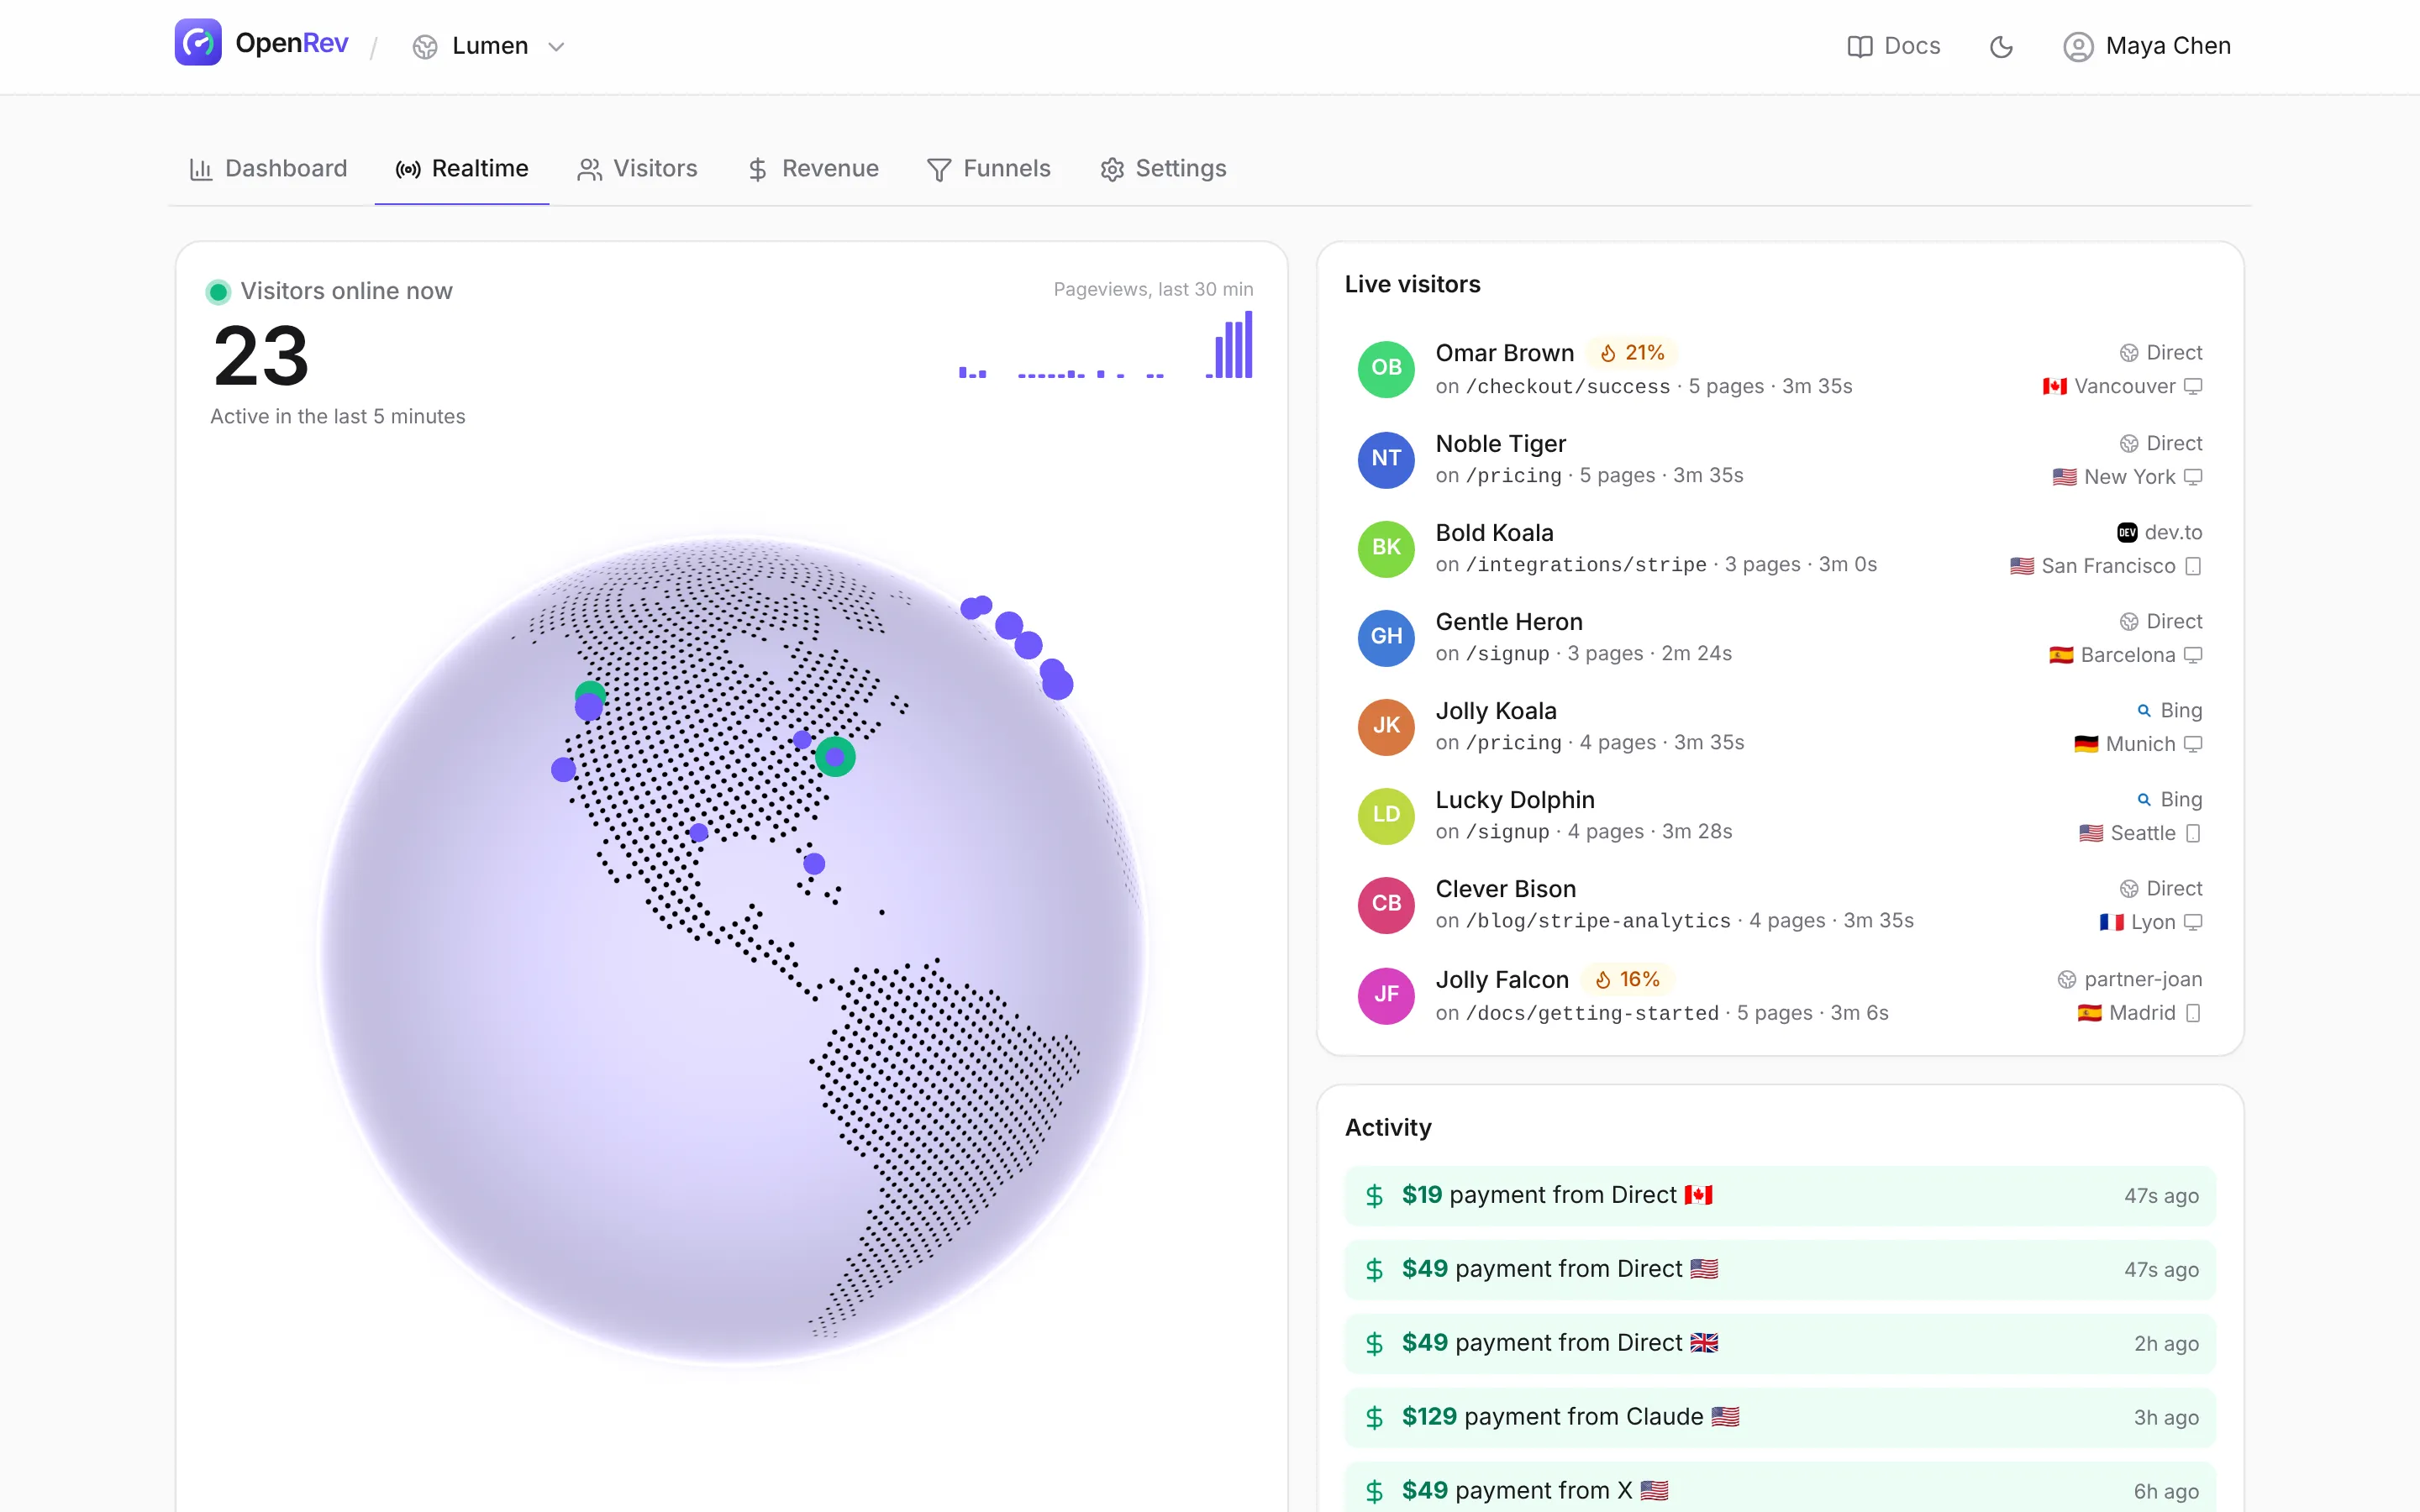The height and width of the screenshot is (1512, 2420).
Task: Open the Docs link
Action: click(x=1893, y=46)
